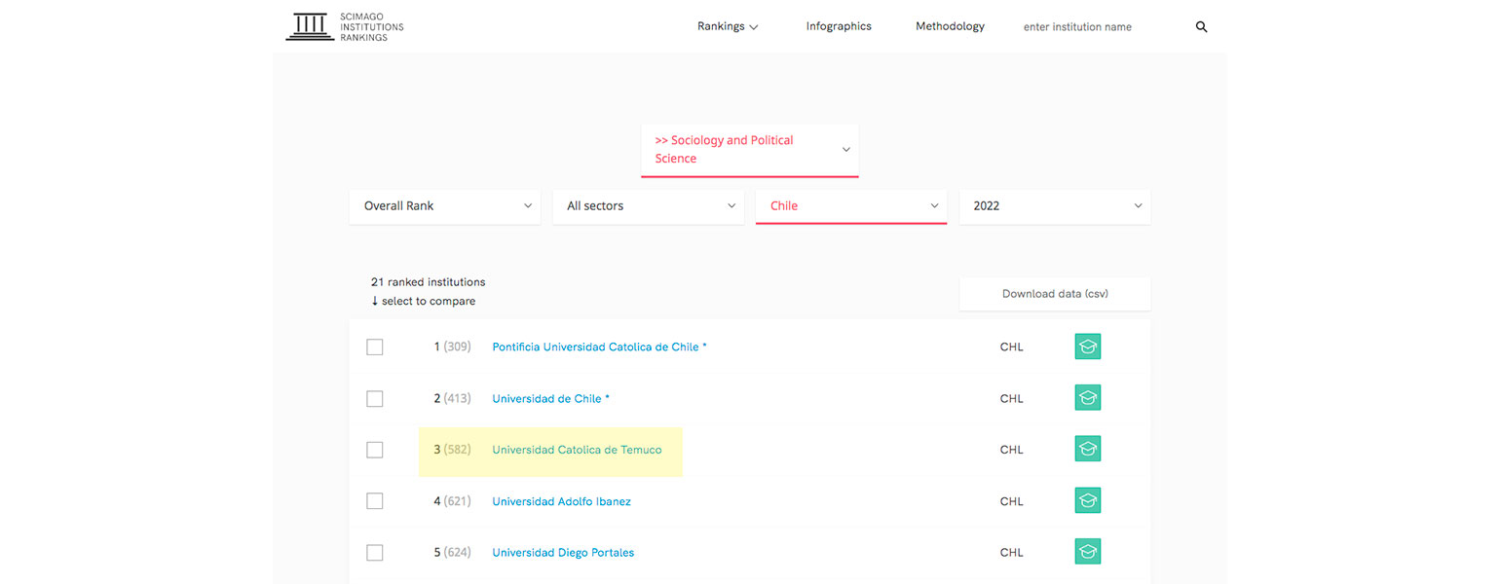Toggle the Universidad Diego Portales checkbox
The image size is (1500, 584).
pyautogui.click(x=375, y=553)
